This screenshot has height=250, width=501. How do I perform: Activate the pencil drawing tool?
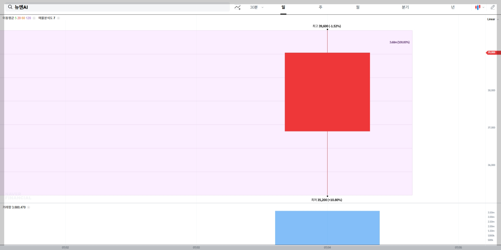493,7
